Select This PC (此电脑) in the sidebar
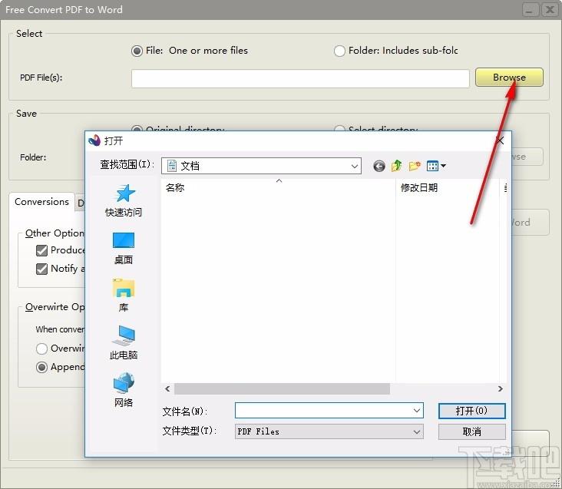This screenshot has width=562, height=489. (124, 343)
